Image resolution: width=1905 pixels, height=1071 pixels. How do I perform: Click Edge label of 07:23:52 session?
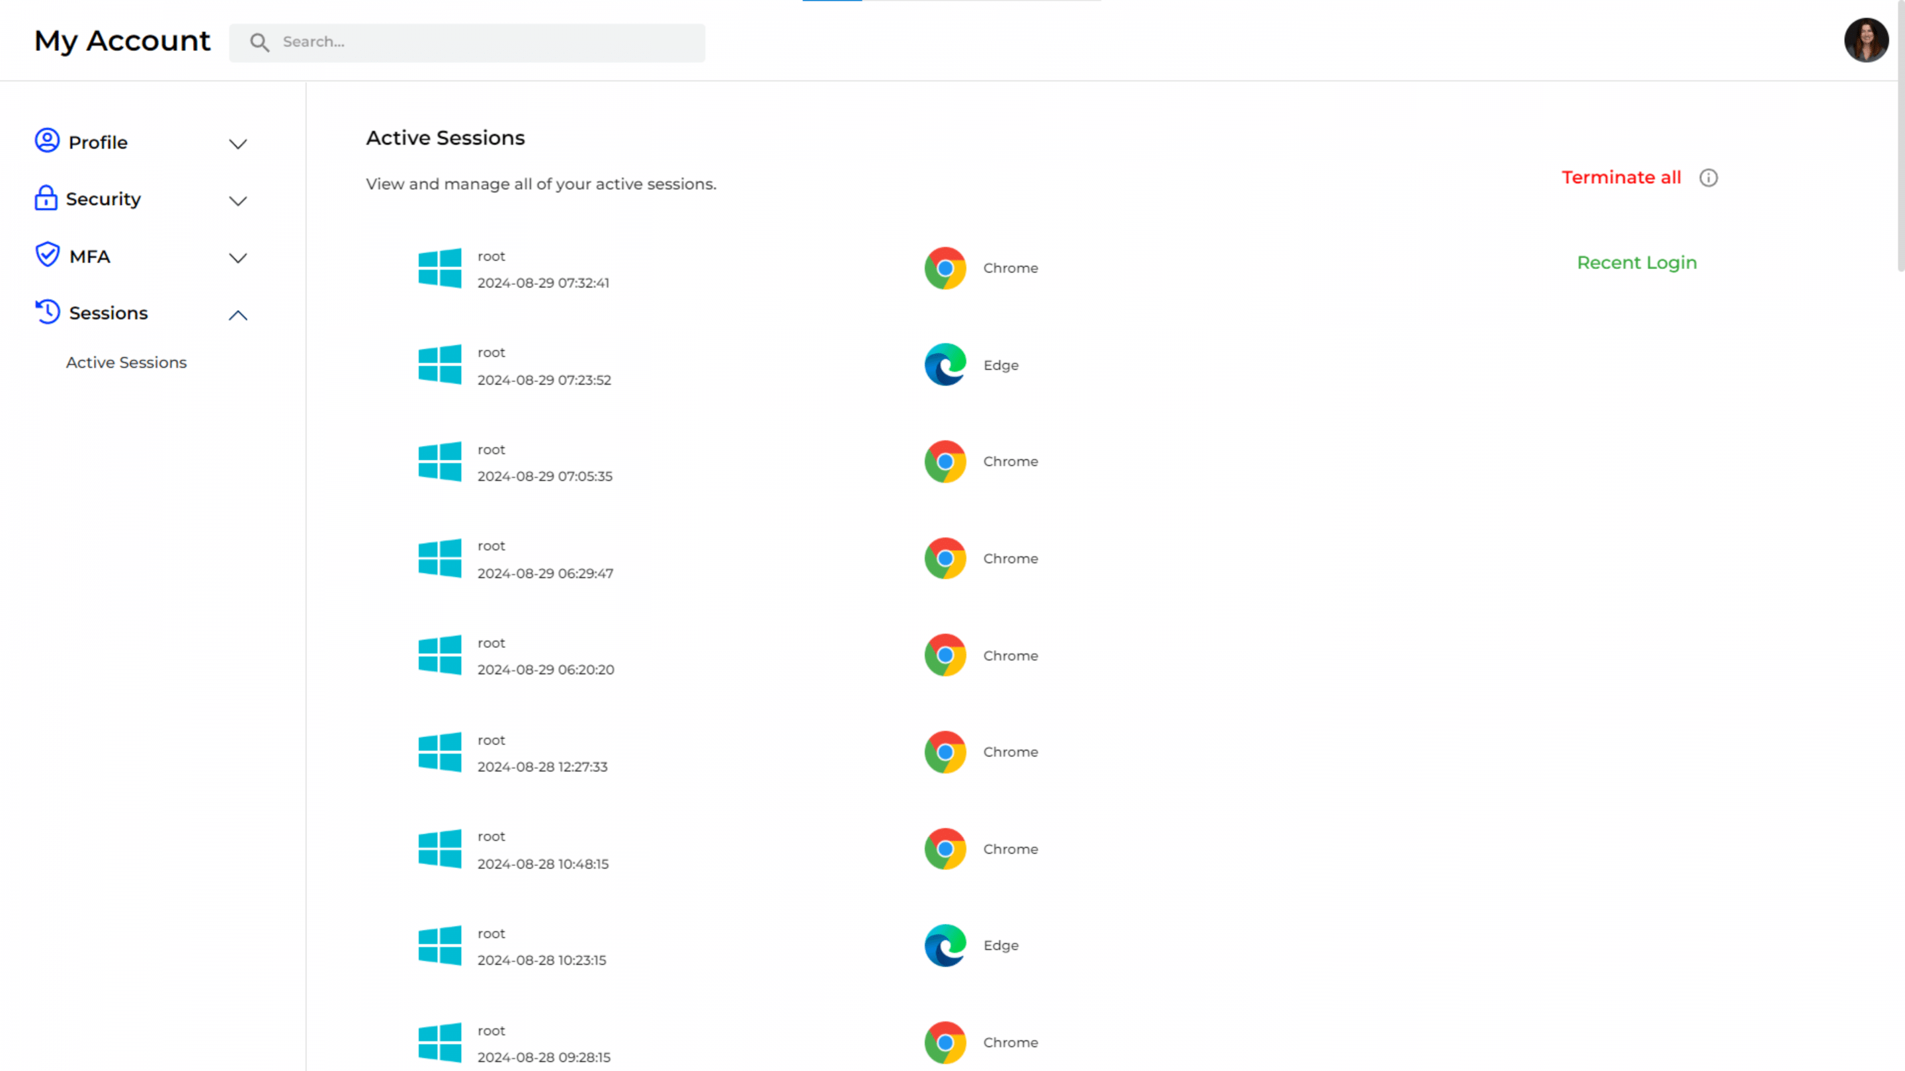coord(1001,365)
